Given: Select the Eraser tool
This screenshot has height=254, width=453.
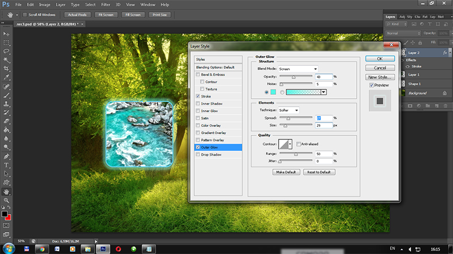Looking at the screenshot, I should coord(6,121).
